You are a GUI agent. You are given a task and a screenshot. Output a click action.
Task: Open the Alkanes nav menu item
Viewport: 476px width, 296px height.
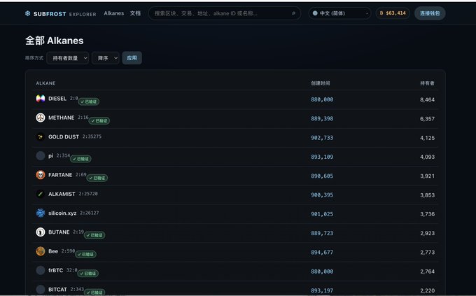pyautogui.click(x=114, y=13)
